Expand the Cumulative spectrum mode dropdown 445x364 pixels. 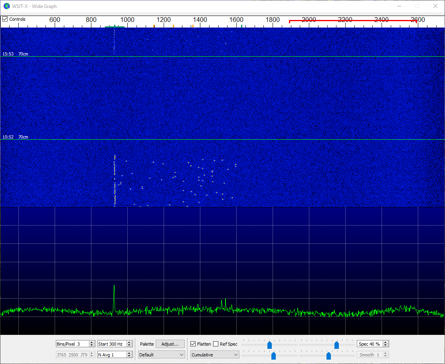click(215, 355)
